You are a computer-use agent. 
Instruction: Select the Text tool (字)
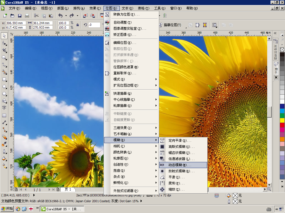[4, 108]
